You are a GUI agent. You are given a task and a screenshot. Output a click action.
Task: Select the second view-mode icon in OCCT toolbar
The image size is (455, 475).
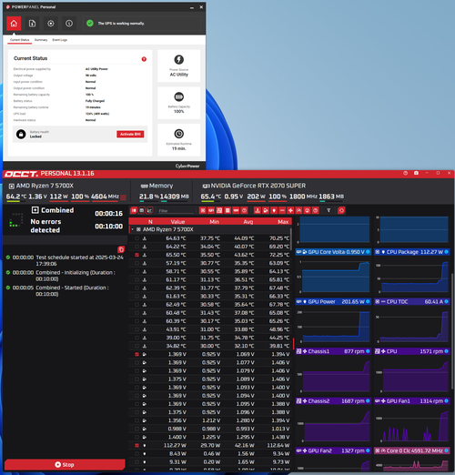142,210
